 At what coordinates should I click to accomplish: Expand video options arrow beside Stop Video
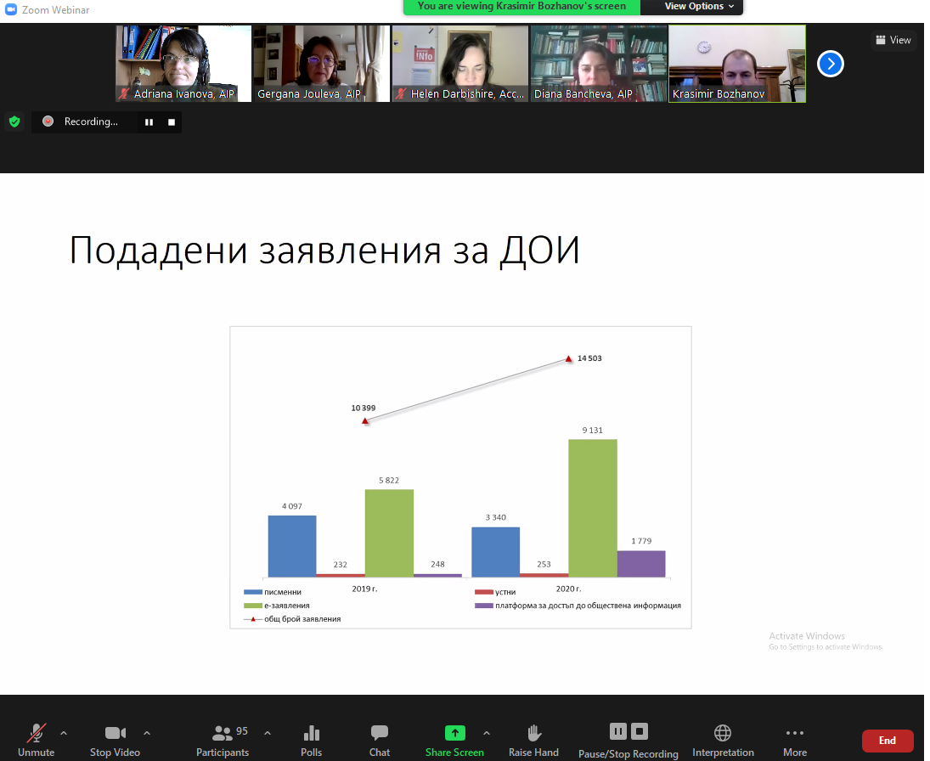click(147, 733)
